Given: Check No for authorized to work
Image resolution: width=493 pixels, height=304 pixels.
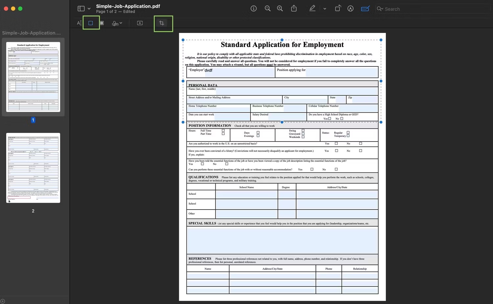Looking at the screenshot, I should (x=361, y=143).
